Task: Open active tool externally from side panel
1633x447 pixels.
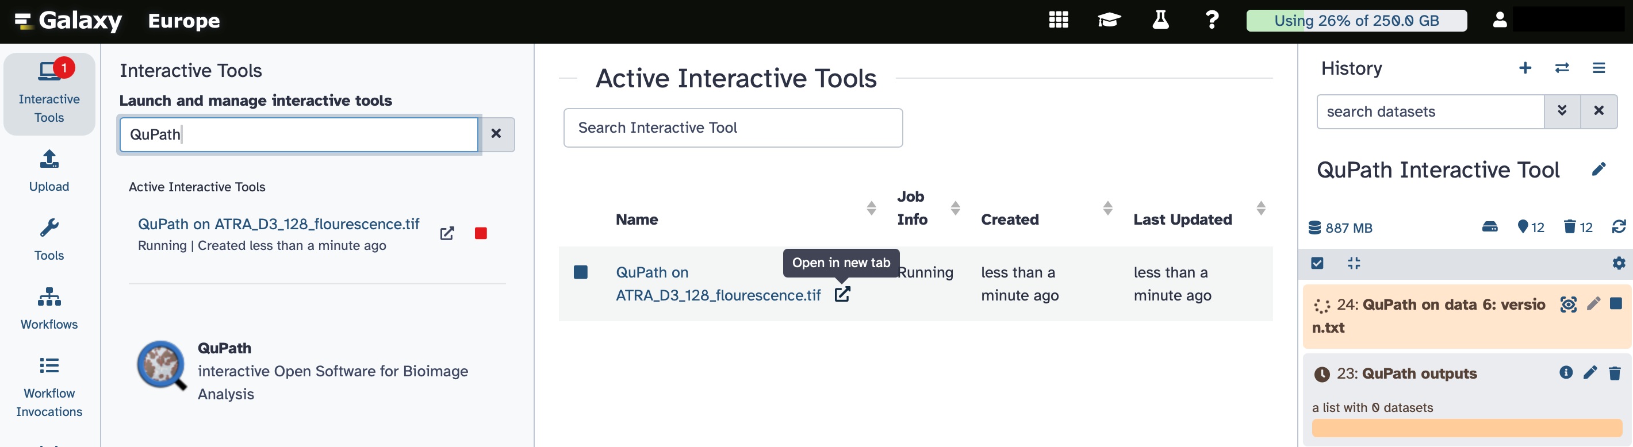Action: tap(447, 234)
